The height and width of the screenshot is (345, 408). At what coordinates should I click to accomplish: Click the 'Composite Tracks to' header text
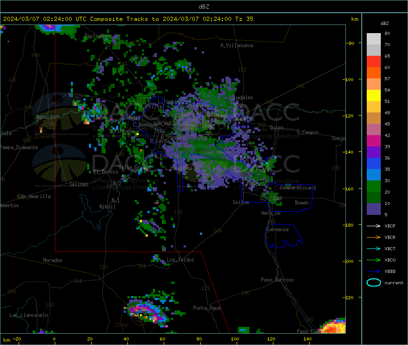125,19
